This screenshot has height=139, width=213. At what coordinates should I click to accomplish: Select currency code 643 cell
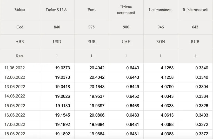195,27
